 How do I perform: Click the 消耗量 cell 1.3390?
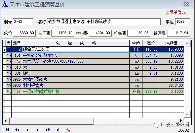(x=171, y=55)
